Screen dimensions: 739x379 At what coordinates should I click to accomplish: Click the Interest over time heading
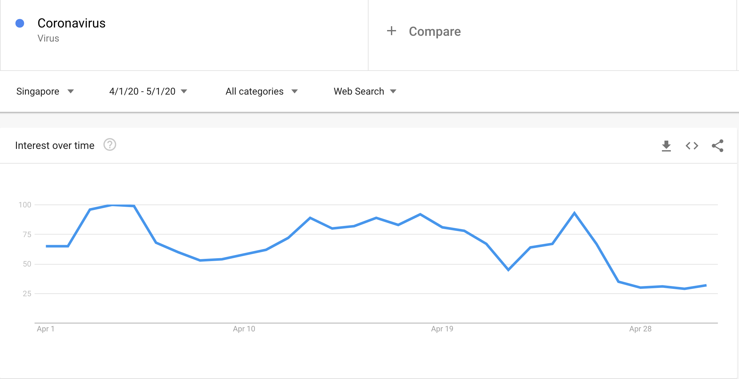click(55, 145)
